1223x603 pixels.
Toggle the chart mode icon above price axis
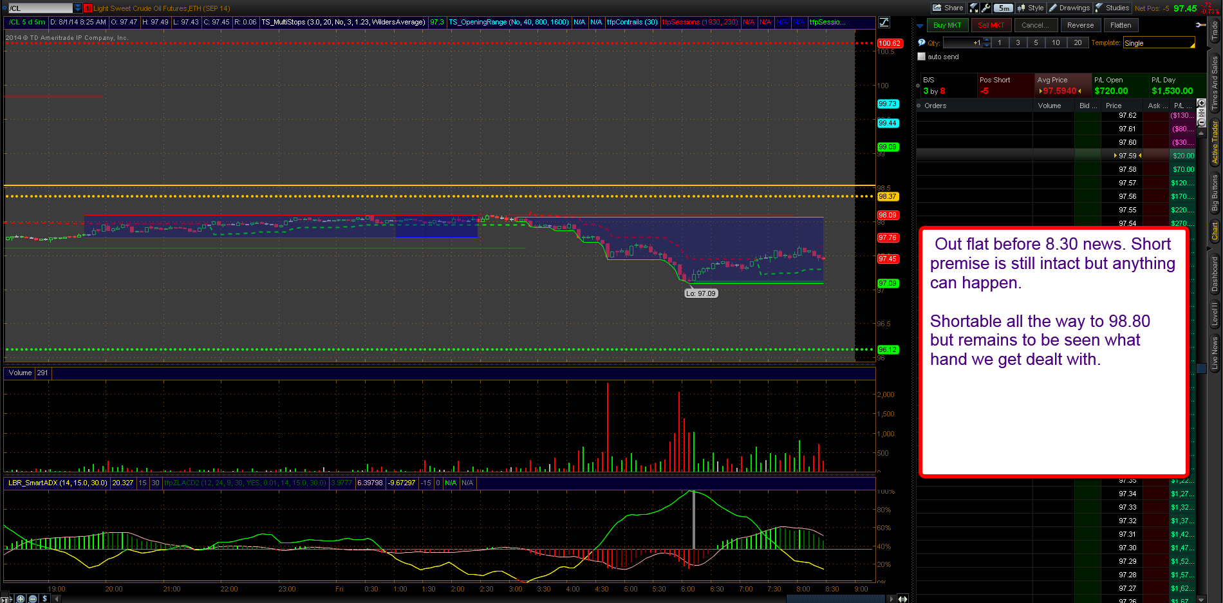pyautogui.click(x=884, y=22)
